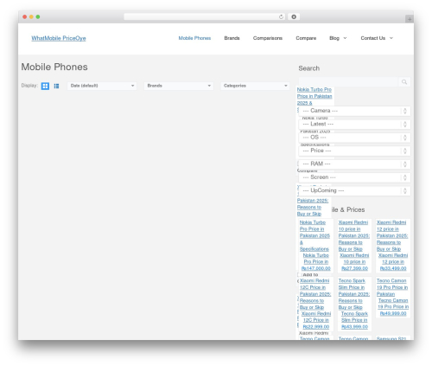
Task: Click the Rs33,499.00 price link
Action: pyautogui.click(x=393, y=268)
